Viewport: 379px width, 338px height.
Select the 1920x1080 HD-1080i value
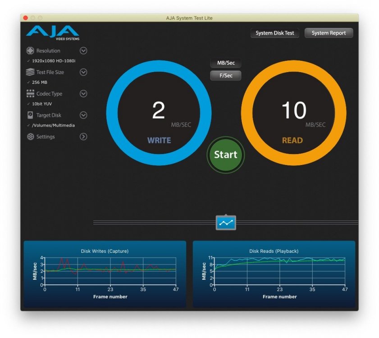tap(54, 61)
